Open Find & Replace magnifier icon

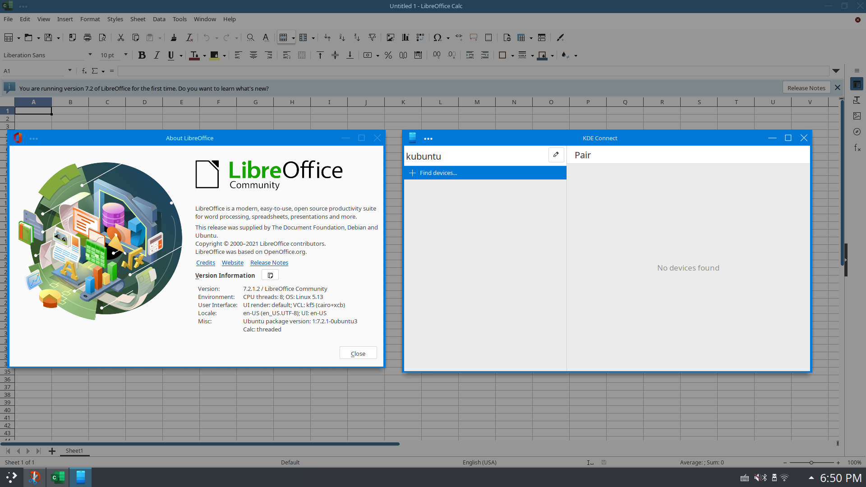point(250,38)
